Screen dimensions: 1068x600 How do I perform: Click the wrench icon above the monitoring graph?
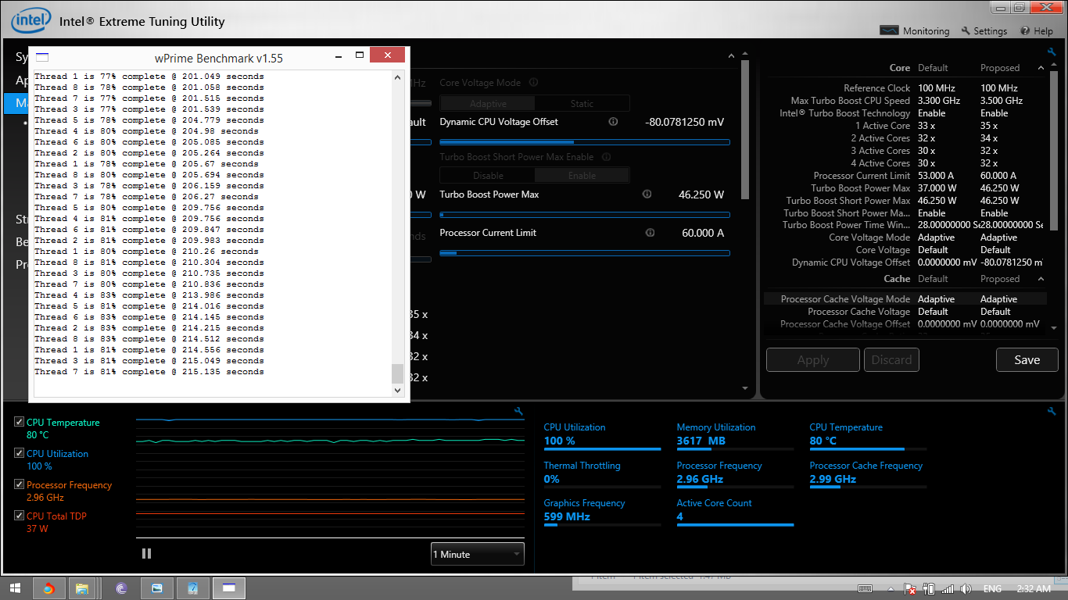pos(518,411)
